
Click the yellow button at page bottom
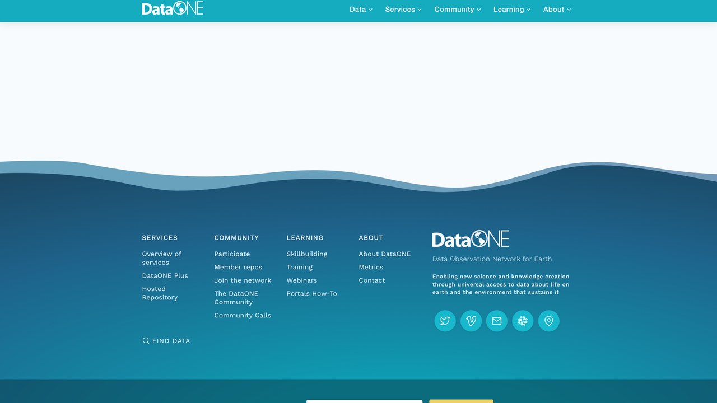pyautogui.click(x=461, y=401)
